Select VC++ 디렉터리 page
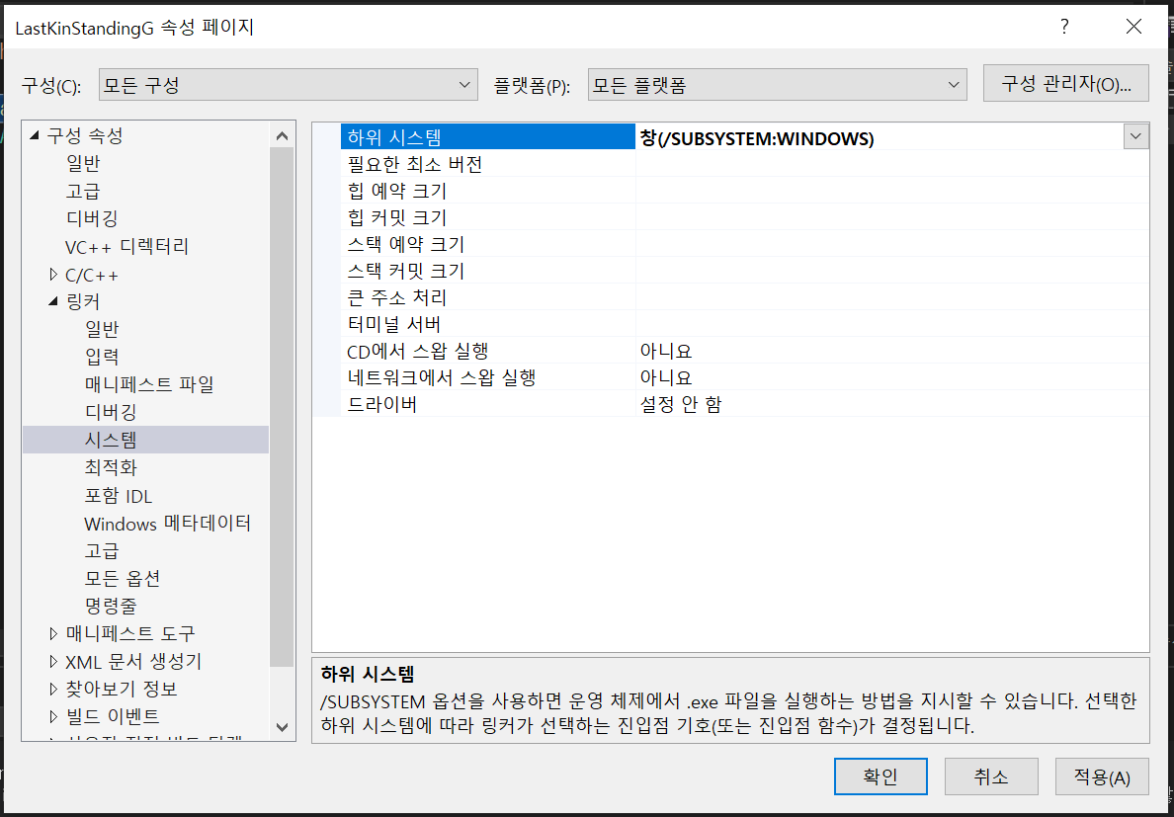The image size is (1174, 817). (x=126, y=246)
